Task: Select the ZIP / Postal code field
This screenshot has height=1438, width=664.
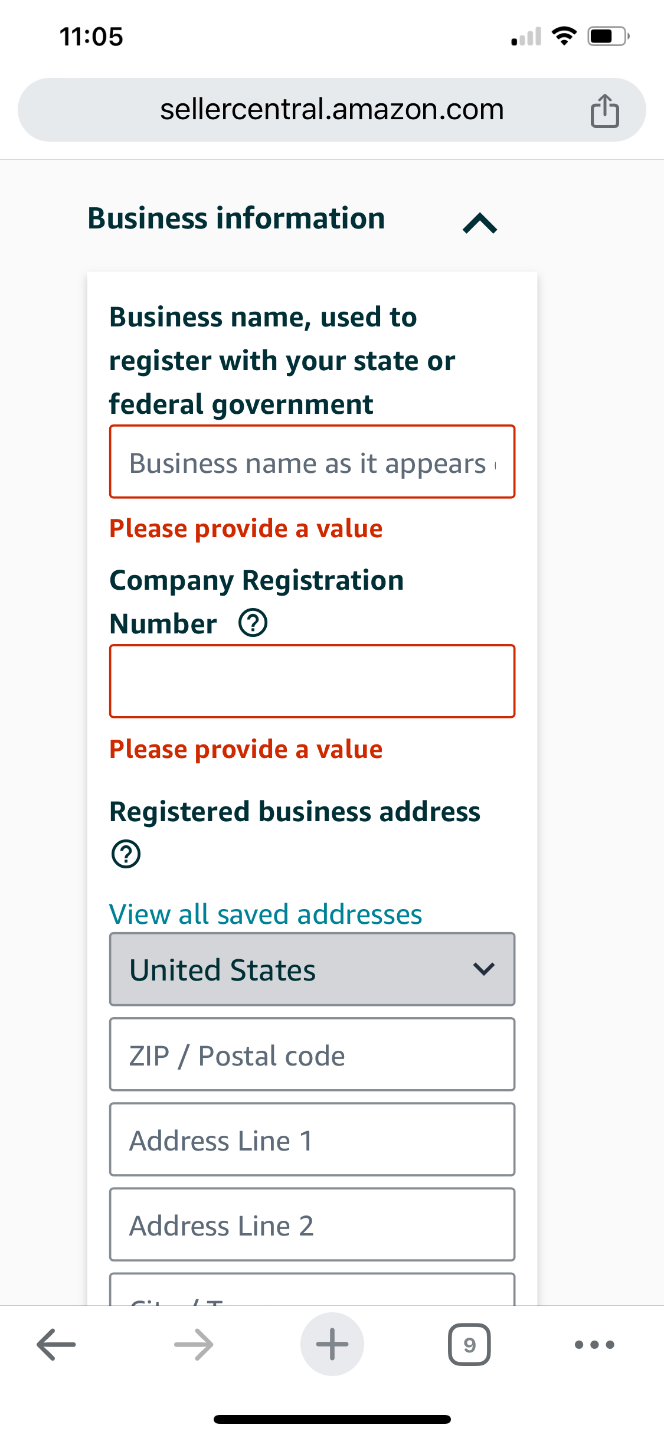Action: (x=312, y=1054)
